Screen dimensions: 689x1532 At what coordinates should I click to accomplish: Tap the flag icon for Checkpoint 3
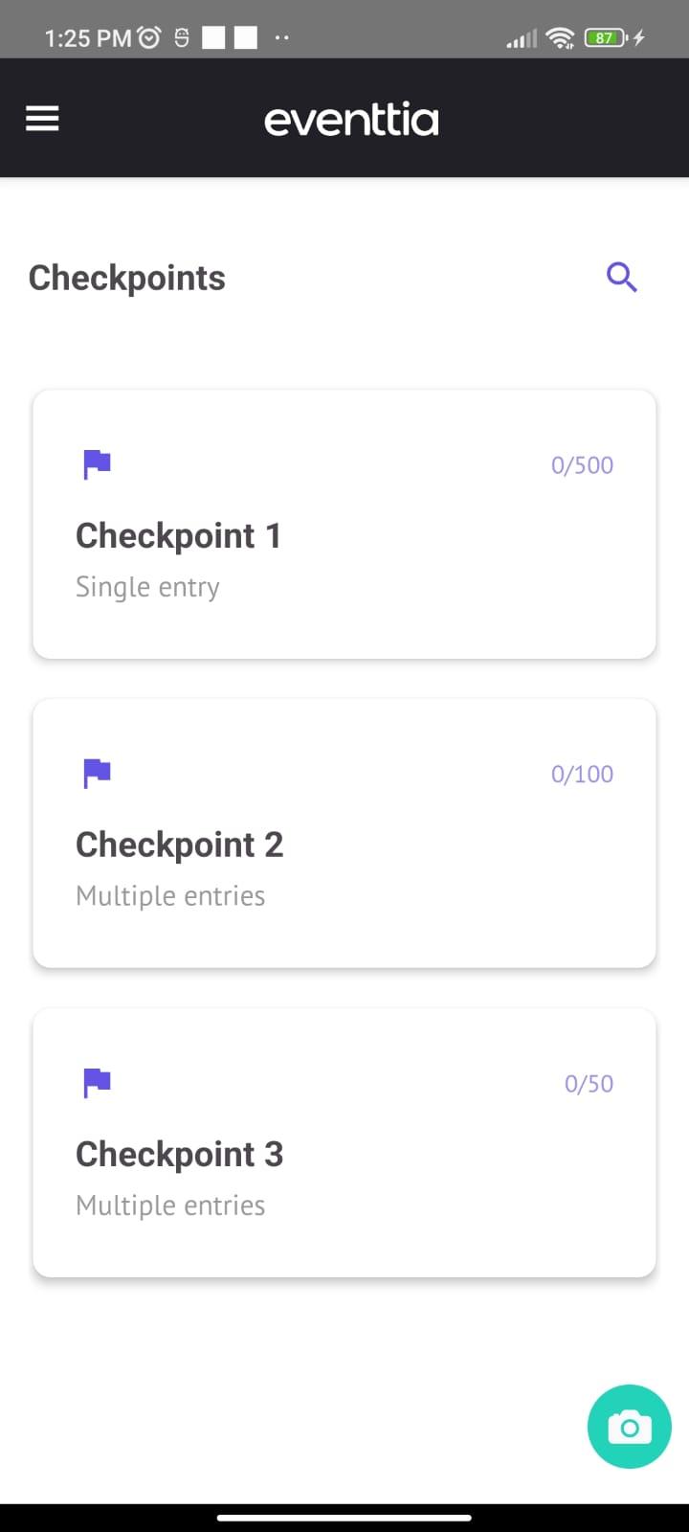pos(98,1083)
